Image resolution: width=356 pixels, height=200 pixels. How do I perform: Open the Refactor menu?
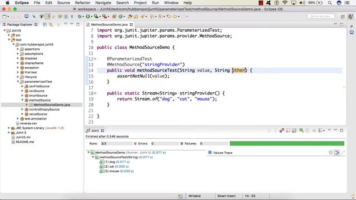point(83,3)
